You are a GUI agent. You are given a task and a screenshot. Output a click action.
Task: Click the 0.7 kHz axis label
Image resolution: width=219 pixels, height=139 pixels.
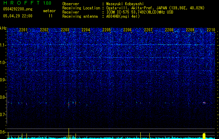pos(3,115)
